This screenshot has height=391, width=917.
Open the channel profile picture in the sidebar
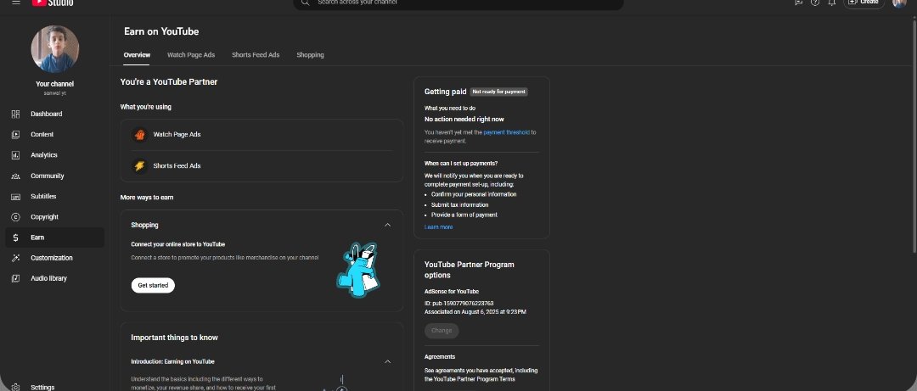pyautogui.click(x=55, y=49)
